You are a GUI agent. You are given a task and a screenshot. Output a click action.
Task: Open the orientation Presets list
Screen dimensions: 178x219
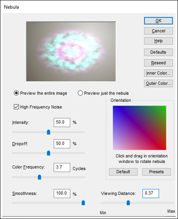pos(156,172)
